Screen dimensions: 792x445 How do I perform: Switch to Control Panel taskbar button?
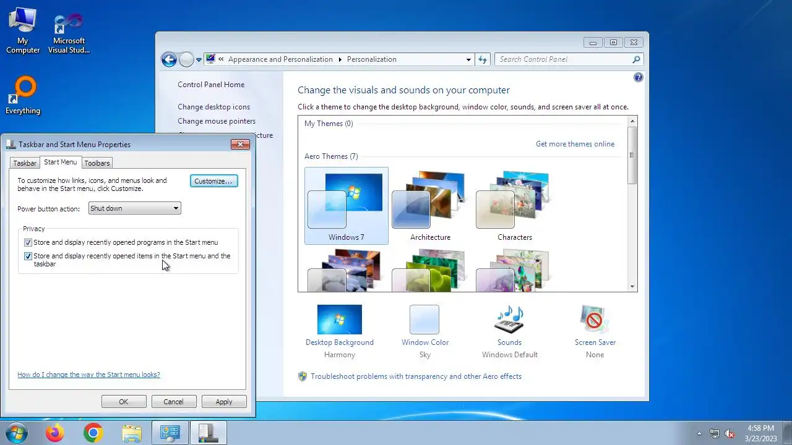[170, 433]
